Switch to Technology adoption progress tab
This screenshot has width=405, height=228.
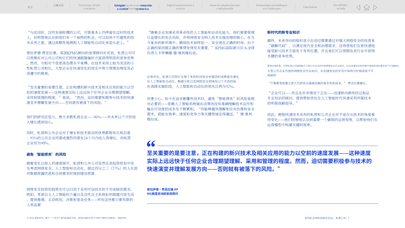coord(89,7)
